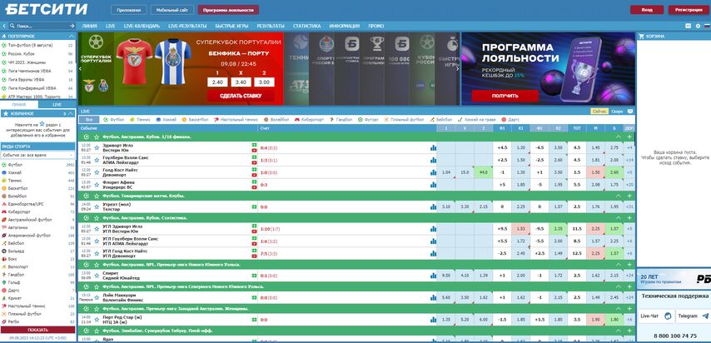Switch to the LIVE tab in the sidebar
This screenshot has height=343, width=711.
(57, 104)
